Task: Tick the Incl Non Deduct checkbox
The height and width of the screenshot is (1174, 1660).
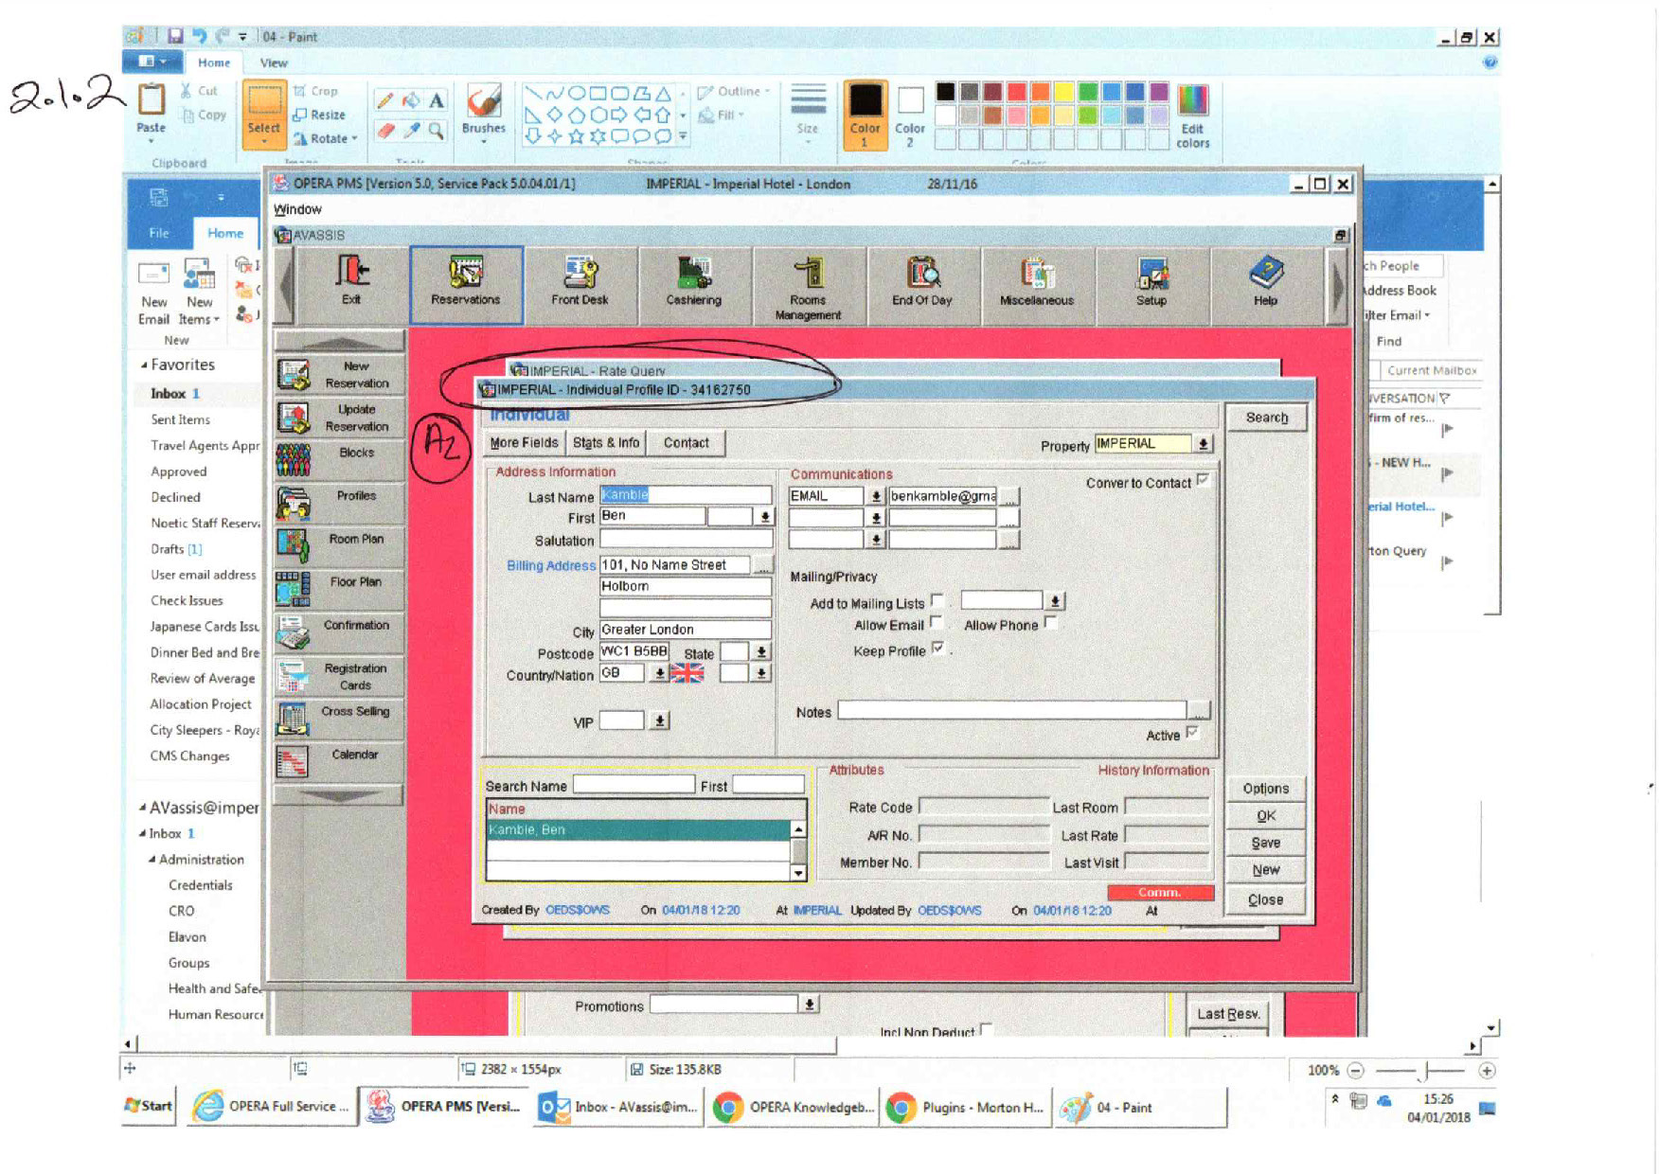Action: pos(987,1029)
